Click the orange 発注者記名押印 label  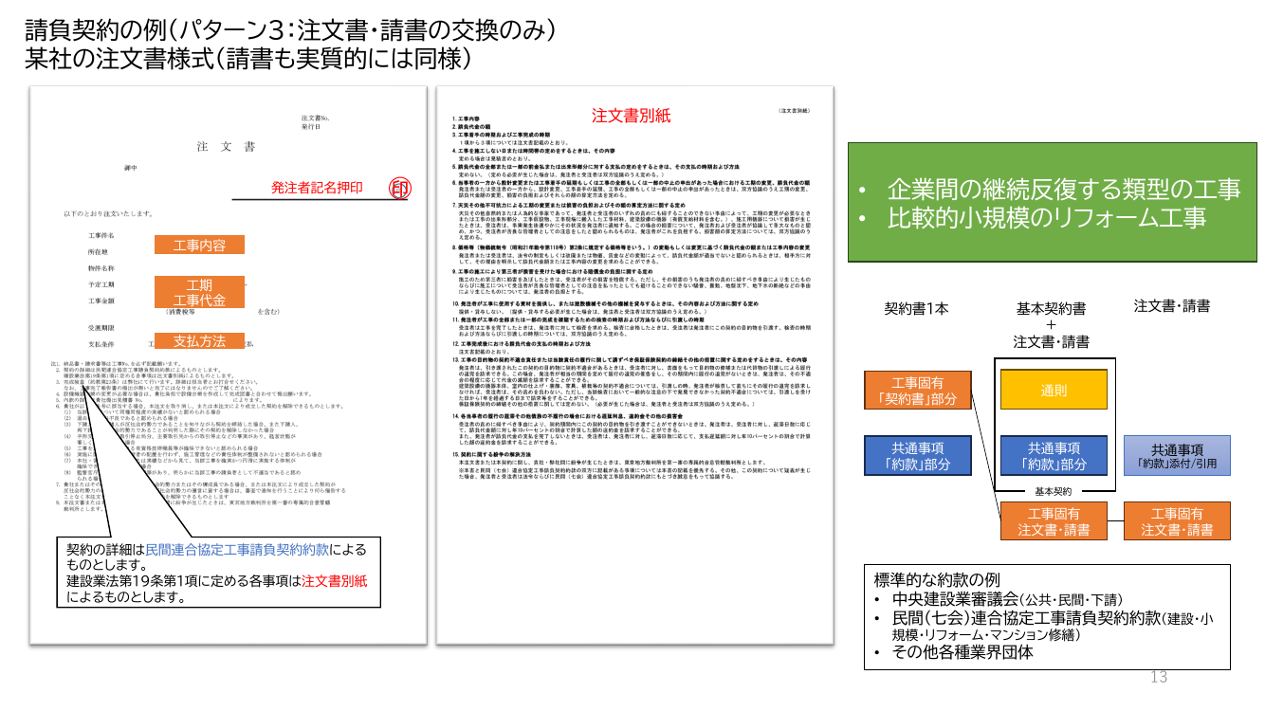pos(318,188)
